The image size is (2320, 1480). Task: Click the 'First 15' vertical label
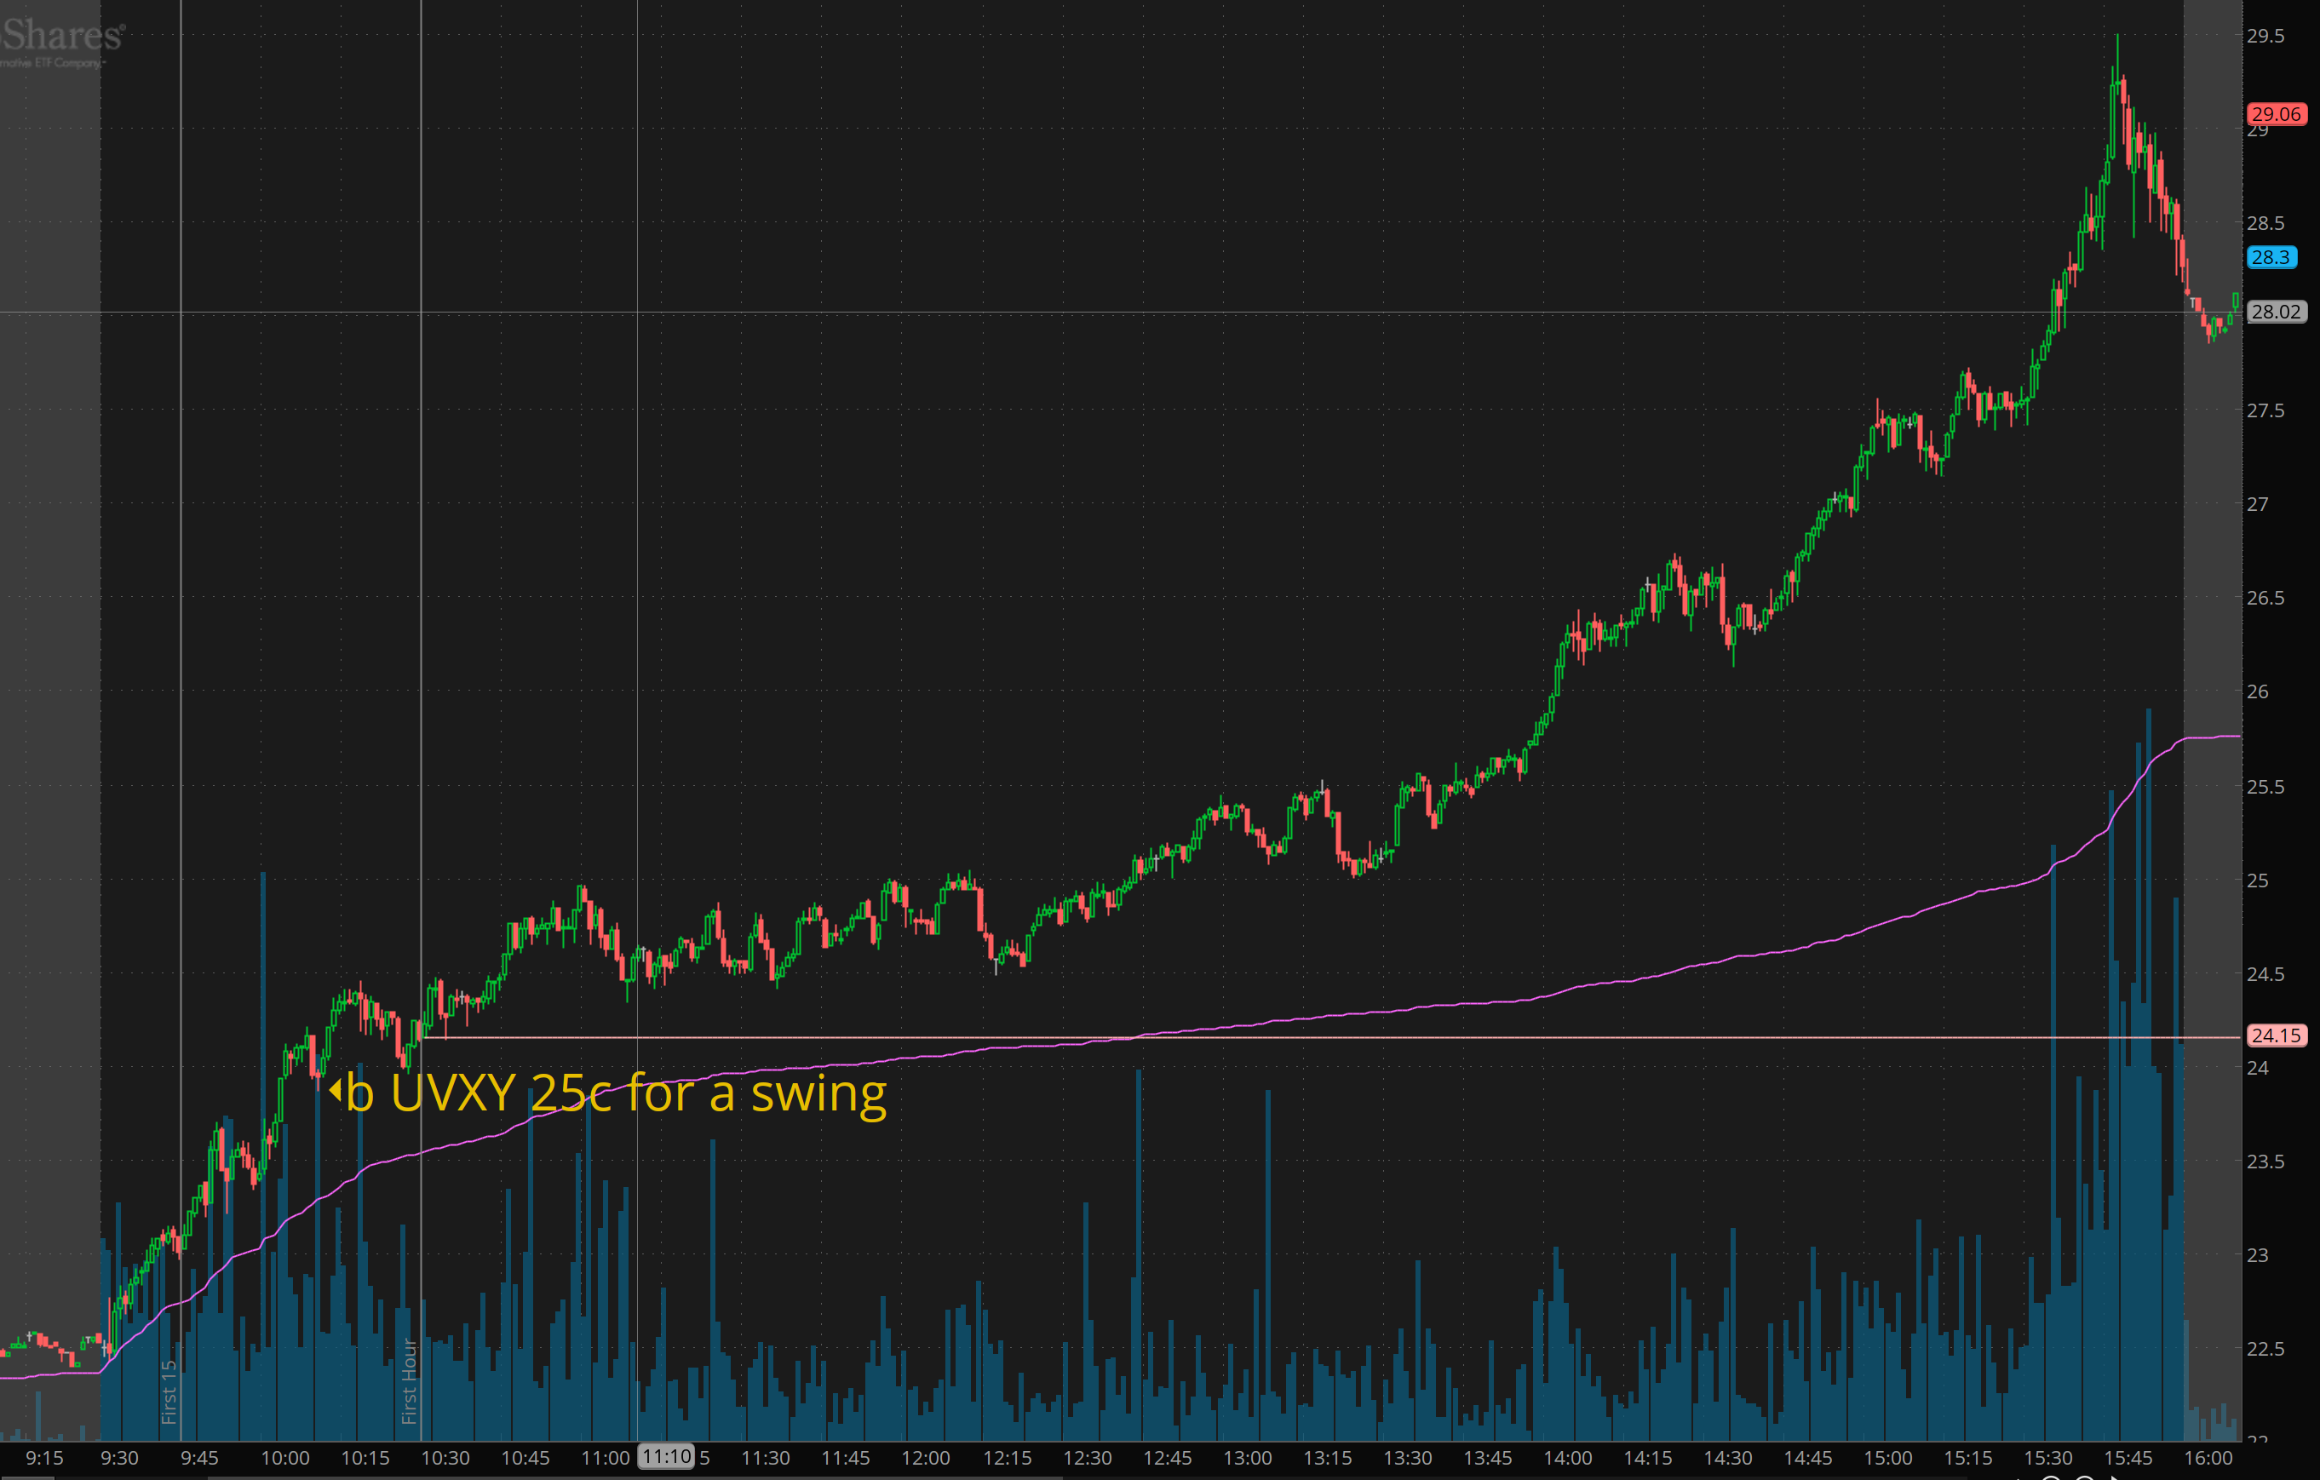[x=169, y=1391]
